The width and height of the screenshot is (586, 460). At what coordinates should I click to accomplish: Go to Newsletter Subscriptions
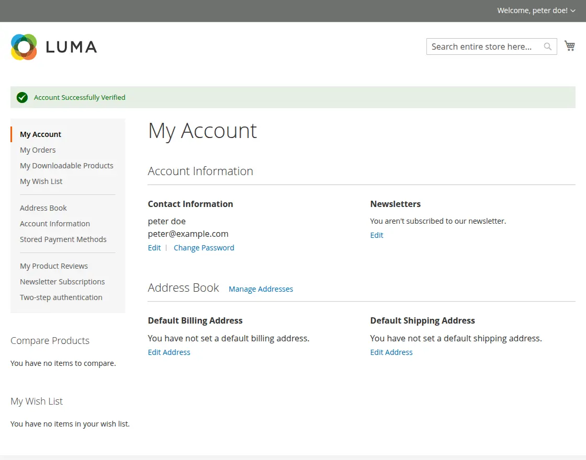point(62,281)
